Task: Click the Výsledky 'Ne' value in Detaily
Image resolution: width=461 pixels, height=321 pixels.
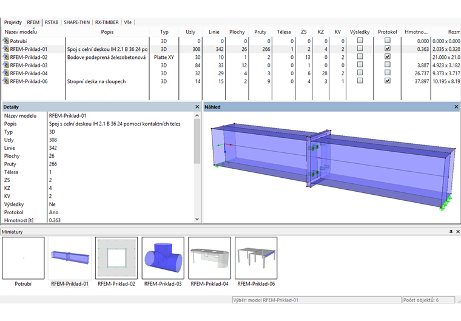Action: pos(52,204)
